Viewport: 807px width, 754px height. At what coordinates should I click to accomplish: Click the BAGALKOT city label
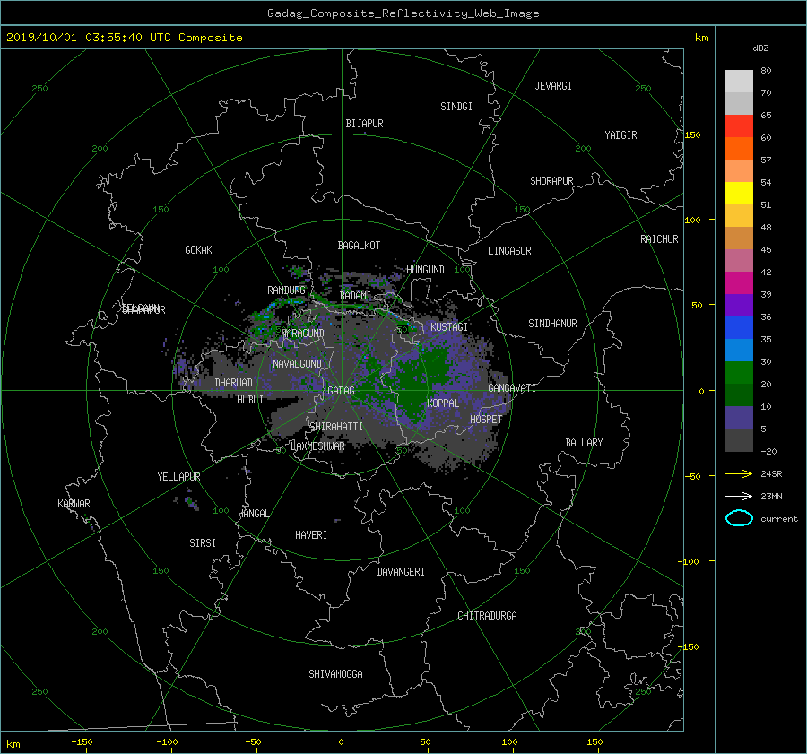(x=359, y=246)
